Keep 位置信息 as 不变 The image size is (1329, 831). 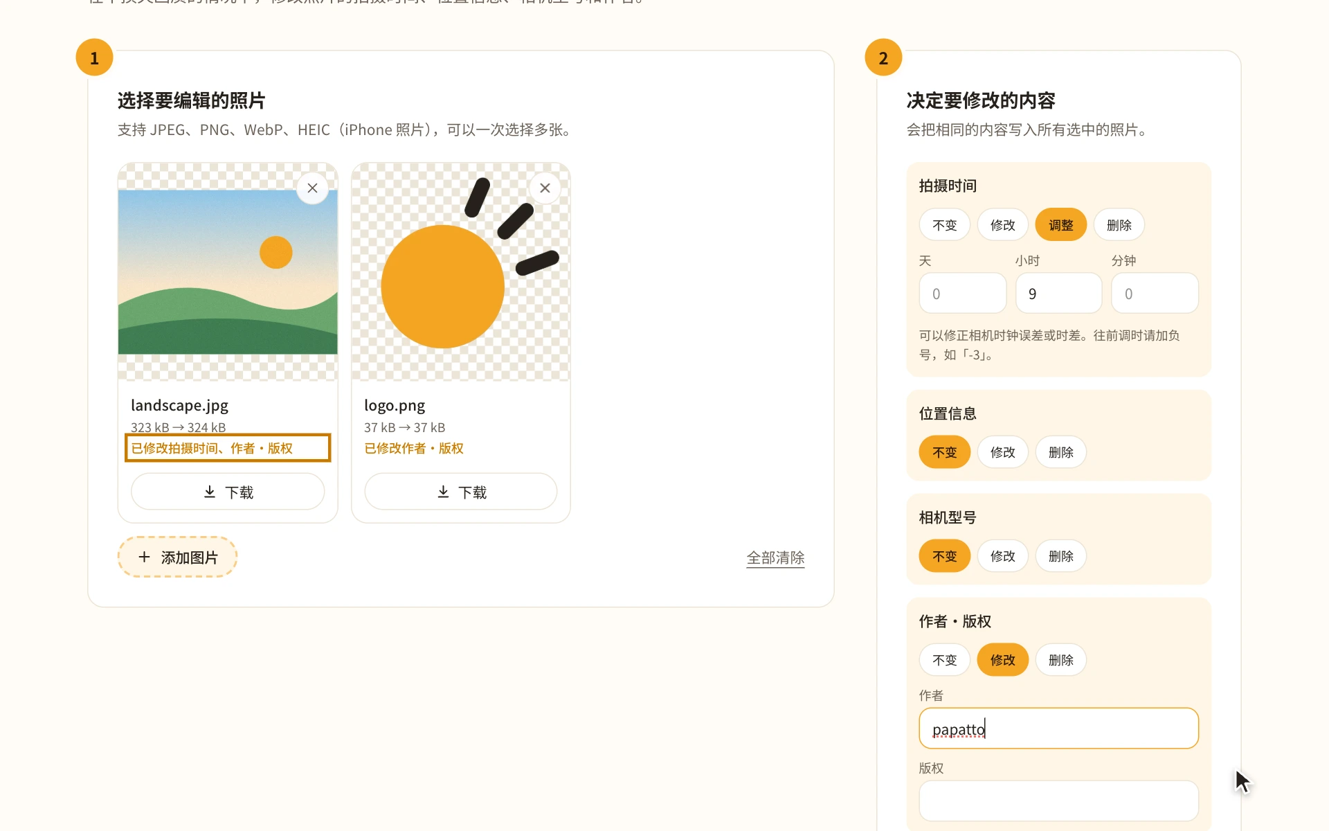[944, 452]
